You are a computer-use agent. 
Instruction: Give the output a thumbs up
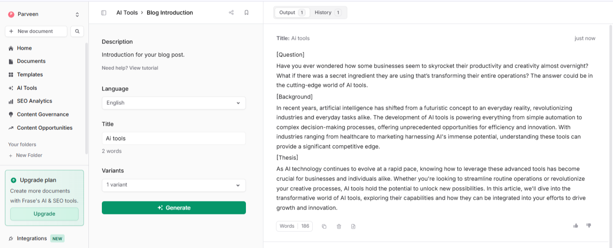point(576,226)
